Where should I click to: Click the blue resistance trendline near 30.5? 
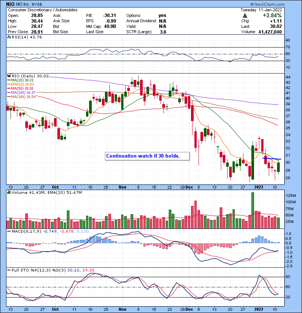click(272, 159)
